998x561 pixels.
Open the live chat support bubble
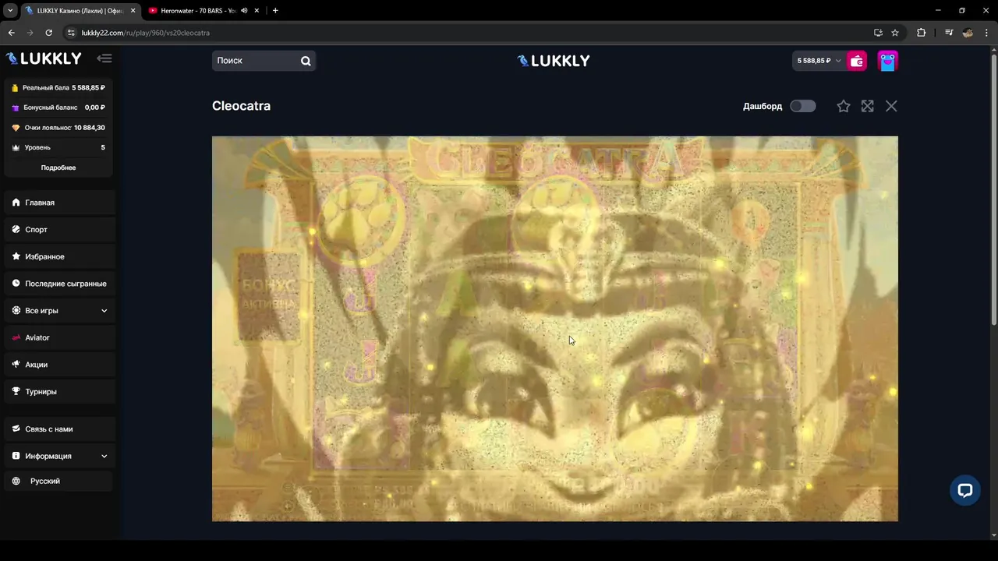[964, 490]
